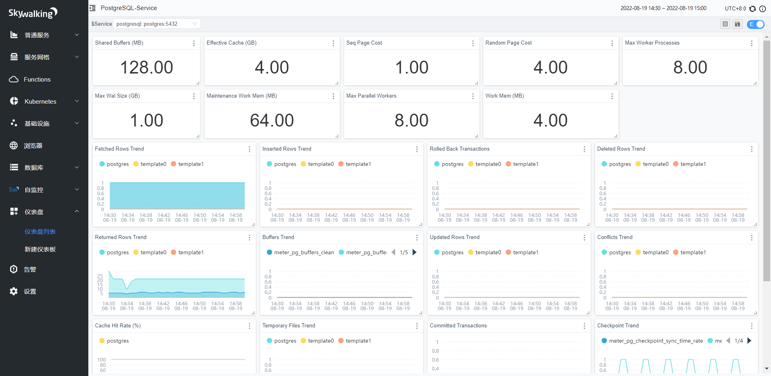Save the dashboard with the disk icon

click(x=737, y=24)
